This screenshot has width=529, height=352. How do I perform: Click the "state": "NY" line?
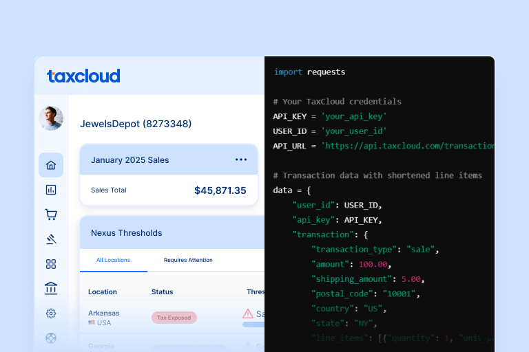click(x=344, y=324)
